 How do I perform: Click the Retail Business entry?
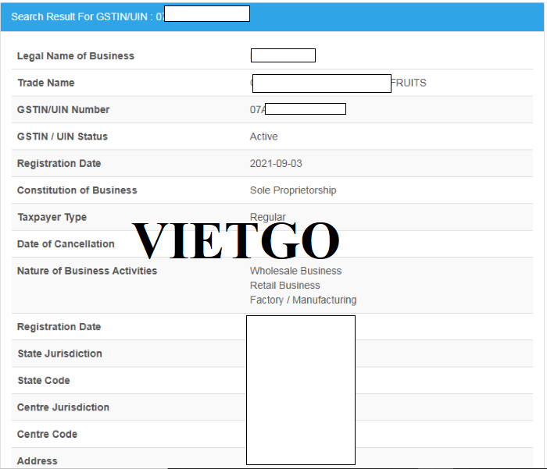point(284,286)
